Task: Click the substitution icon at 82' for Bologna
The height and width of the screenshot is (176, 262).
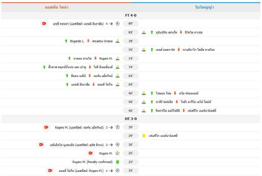Action: click(x=143, y=32)
